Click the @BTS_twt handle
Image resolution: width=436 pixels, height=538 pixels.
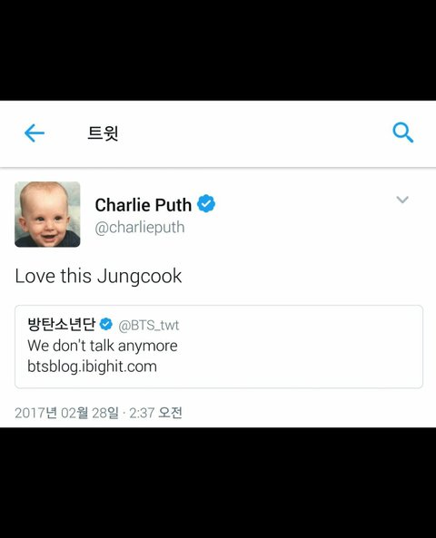(x=148, y=326)
